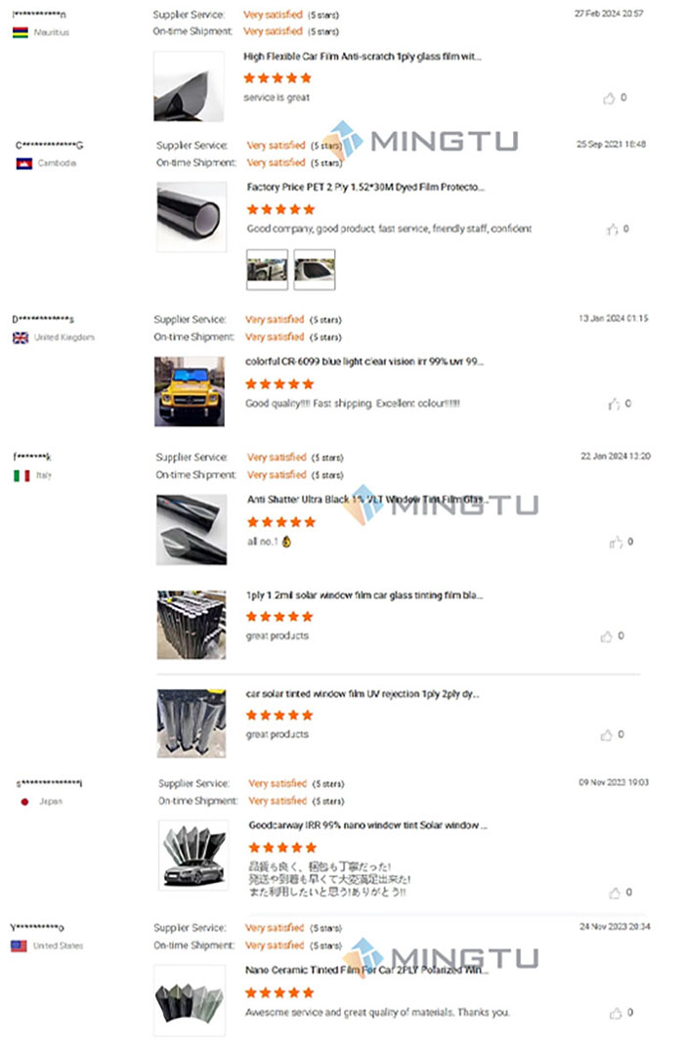Screen dimensions: 684x1051
Task: Click thumbs-up on Japanese-language review
Action: coord(615,893)
